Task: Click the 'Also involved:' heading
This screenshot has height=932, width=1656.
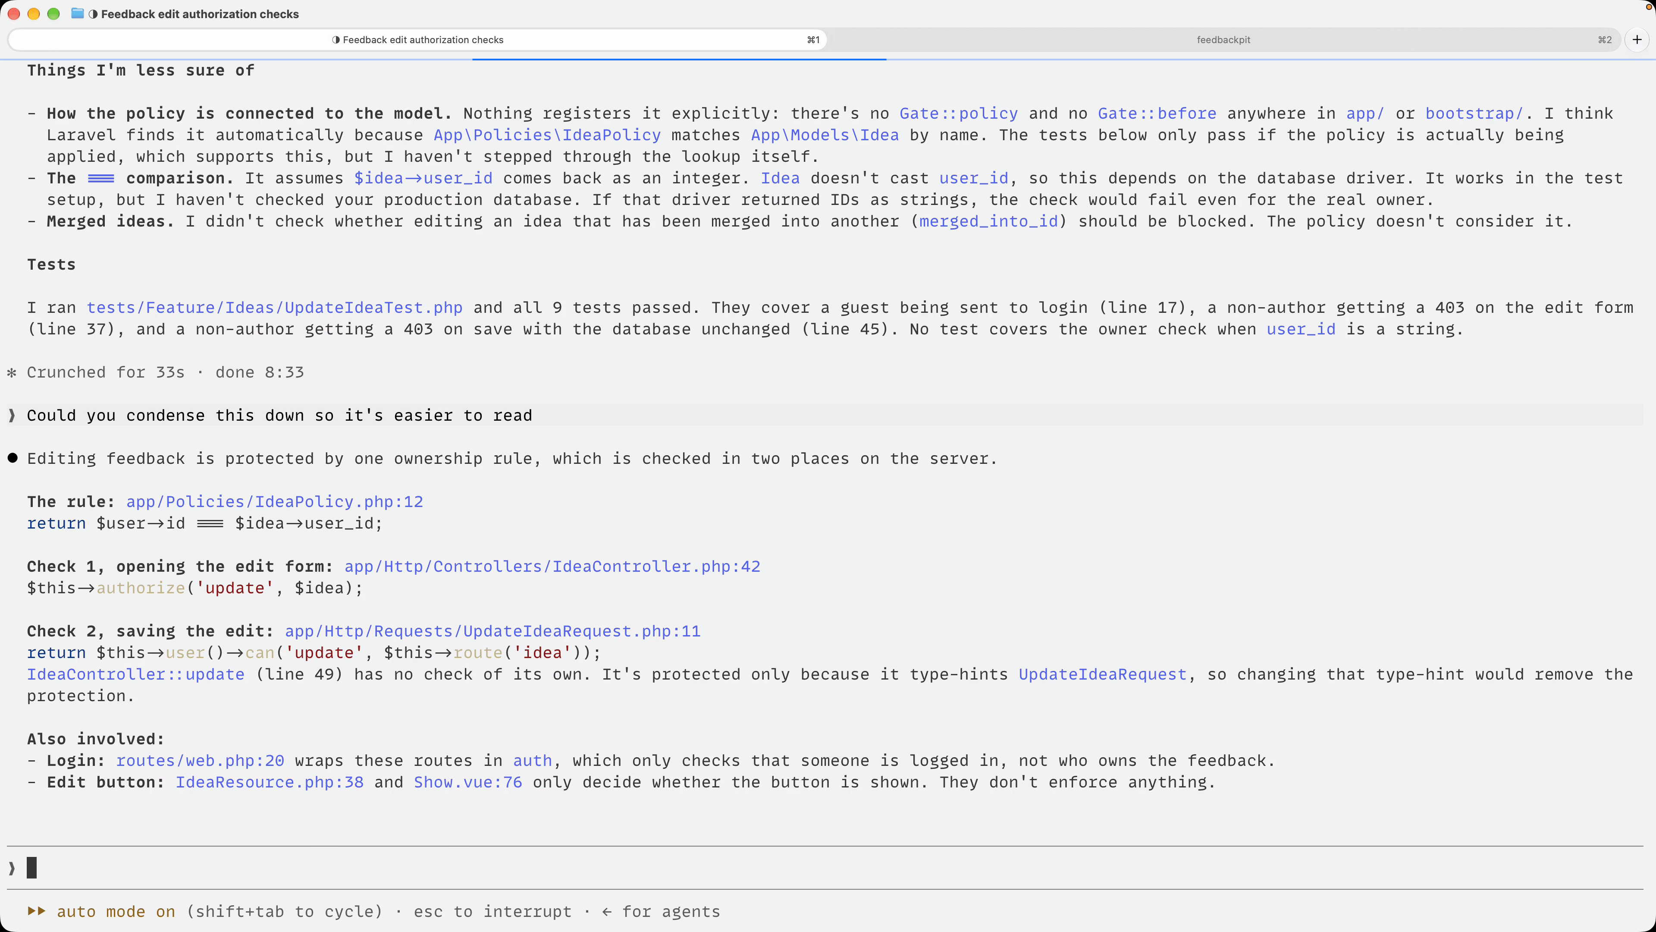Action: click(x=96, y=739)
